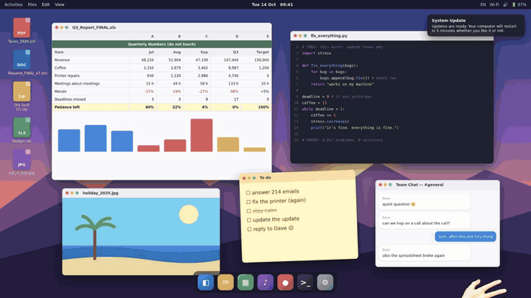Open the green spreadsheet app in dock

point(246,283)
